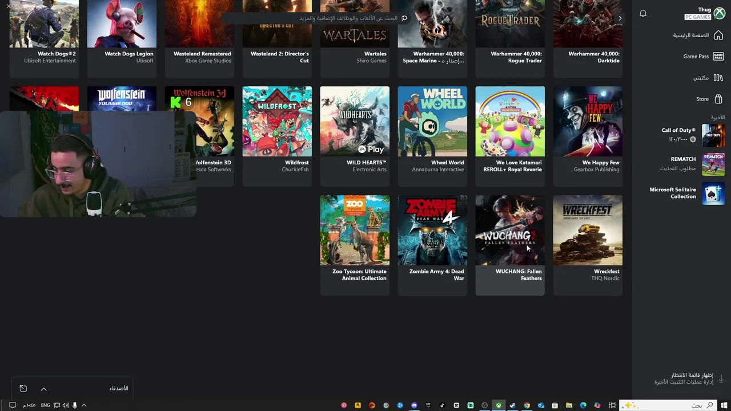This screenshot has height=411, width=731.
Task: Switch the ENG input language
Action: (x=45, y=405)
